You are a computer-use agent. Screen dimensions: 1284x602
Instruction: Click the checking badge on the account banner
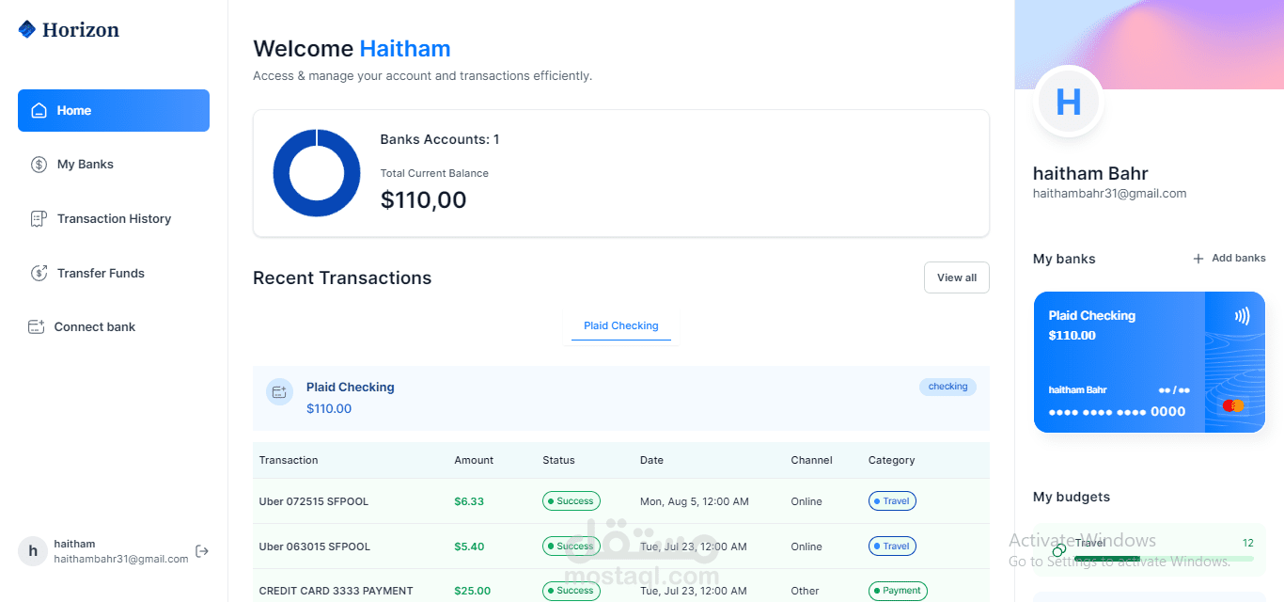point(947,387)
